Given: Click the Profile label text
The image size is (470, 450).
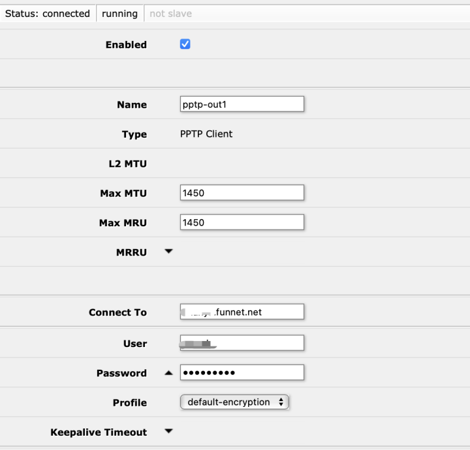Looking at the screenshot, I should point(130,403).
